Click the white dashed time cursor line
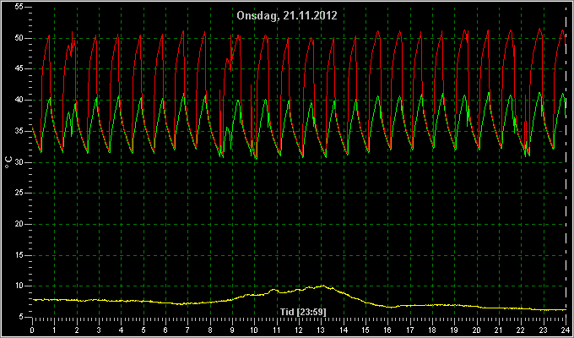 (x=566, y=161)
